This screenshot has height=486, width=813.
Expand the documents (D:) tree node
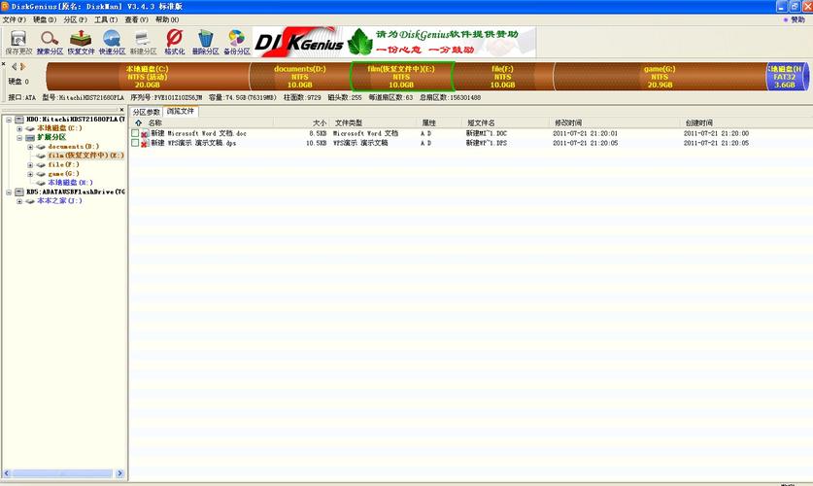tap(30, 147)
